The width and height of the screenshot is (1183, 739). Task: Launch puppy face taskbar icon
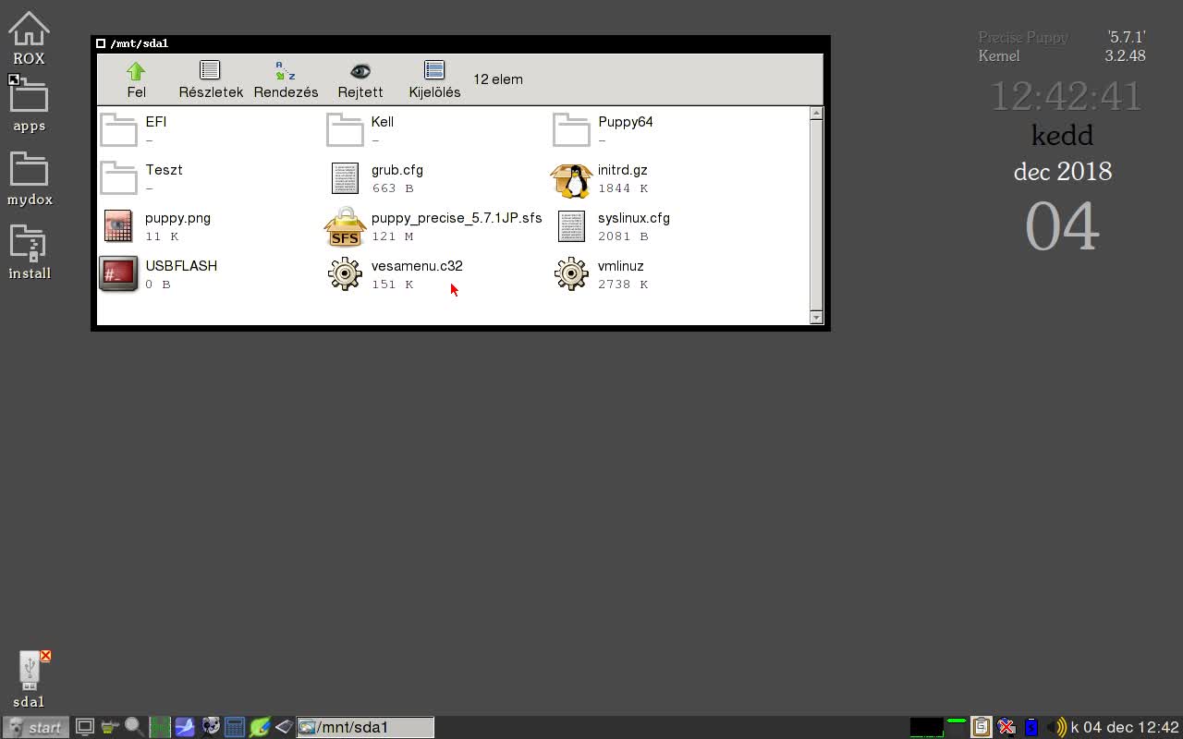[210, 727]
